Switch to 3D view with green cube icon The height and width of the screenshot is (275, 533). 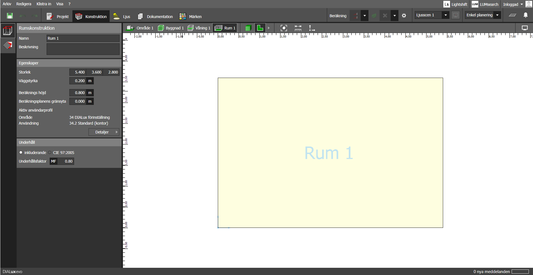click(x=248, y=28)
